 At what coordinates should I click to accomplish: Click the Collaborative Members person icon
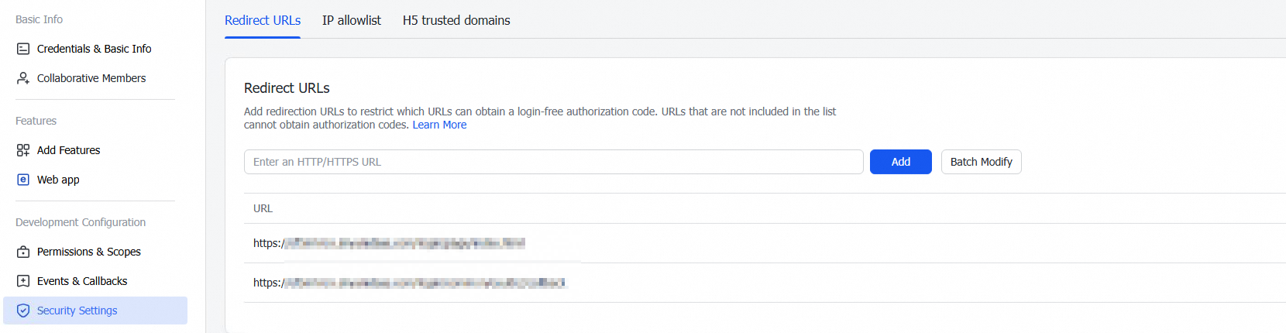point(23,78)
